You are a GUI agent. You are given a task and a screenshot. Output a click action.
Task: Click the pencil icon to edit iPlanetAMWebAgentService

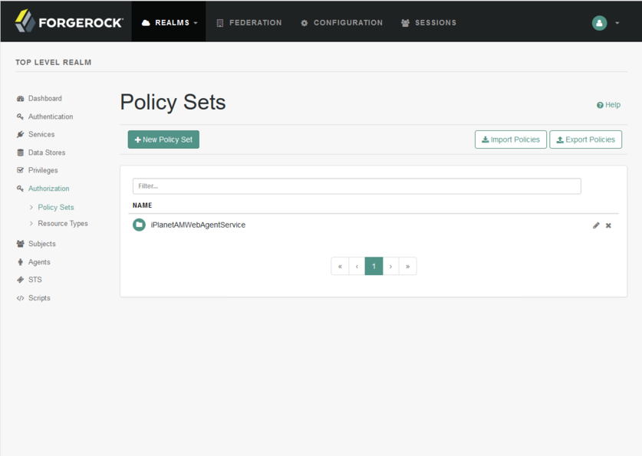[596, 225]
